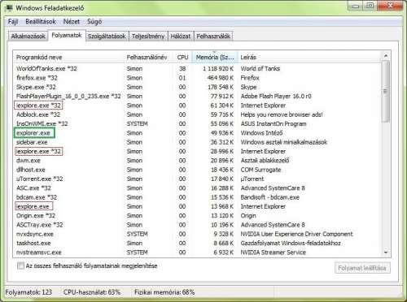The width and height of the screenshot is (407, 302).
Task: Click the NVIDIA Streamer Service description
Action: [273, 252]
